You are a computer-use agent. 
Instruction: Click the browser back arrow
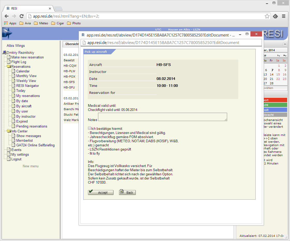click(x=7, y=16)
